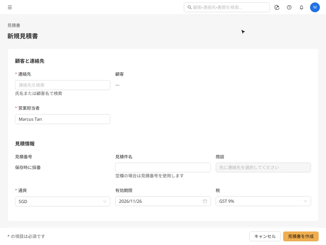Click the * の項目は必須です footer note
The image size is (326, 245).
[26, 236]
